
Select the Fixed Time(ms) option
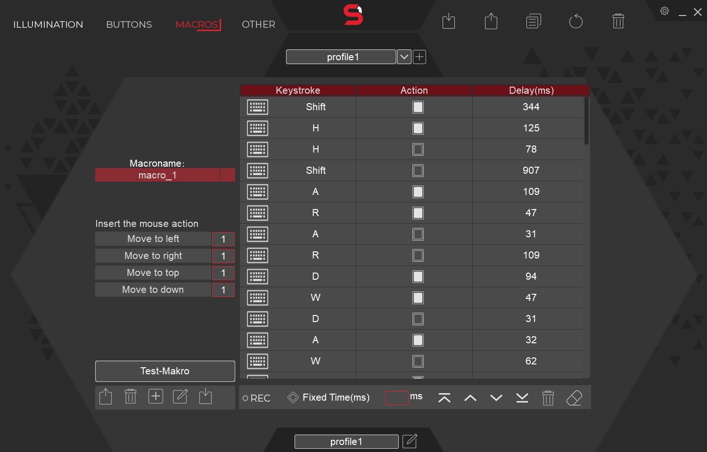(x=293, y=397)
